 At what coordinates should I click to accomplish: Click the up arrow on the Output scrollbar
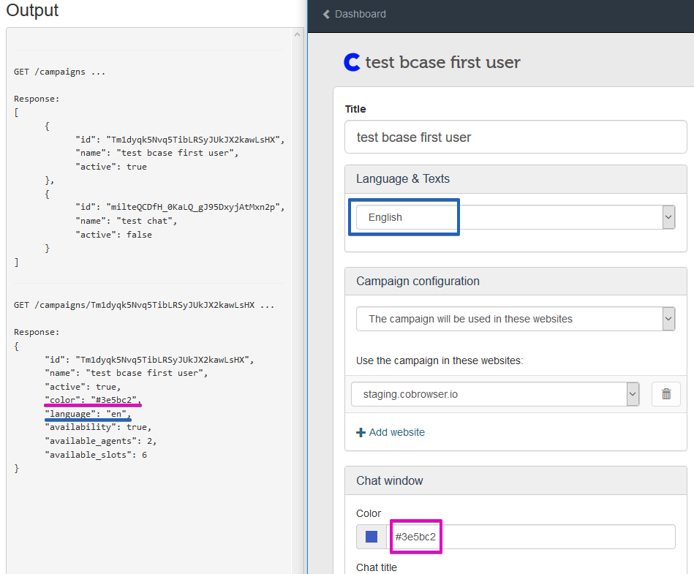(x=297, y=33)
